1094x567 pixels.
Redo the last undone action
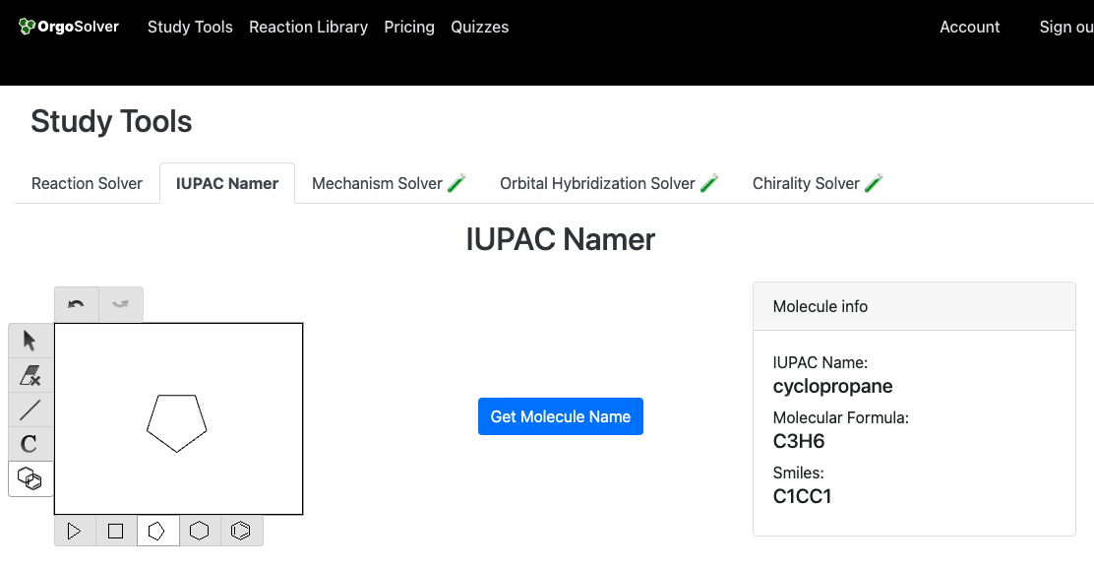120,304
